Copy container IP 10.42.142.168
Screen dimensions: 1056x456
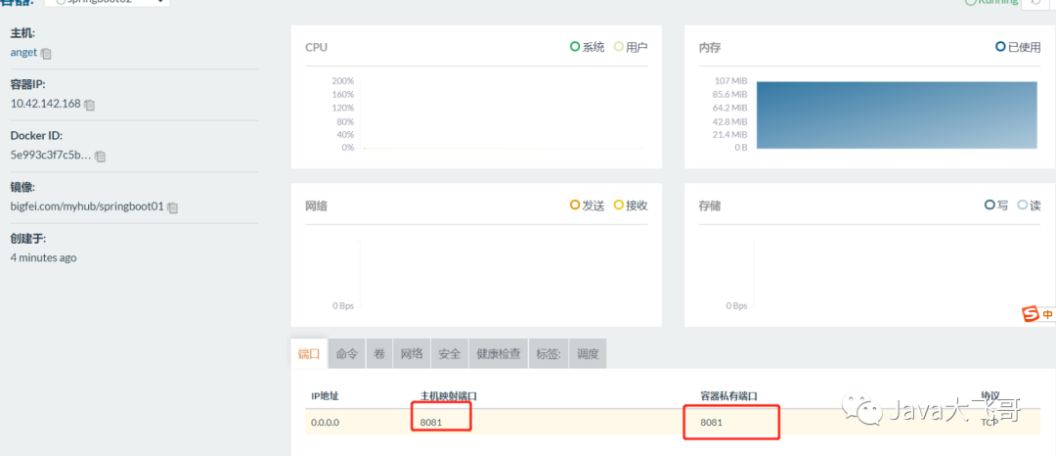(90, 105)
